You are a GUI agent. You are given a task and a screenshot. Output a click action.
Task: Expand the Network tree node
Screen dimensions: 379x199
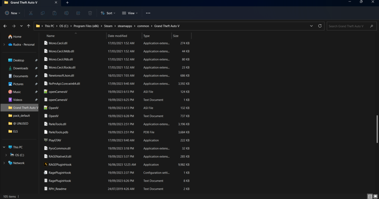click(4, 163)
